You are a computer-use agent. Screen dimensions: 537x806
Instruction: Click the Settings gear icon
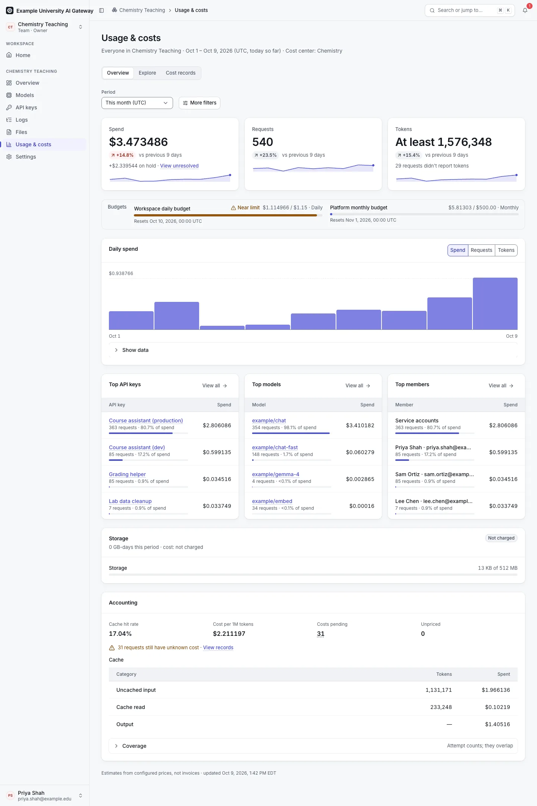[9, 157]
